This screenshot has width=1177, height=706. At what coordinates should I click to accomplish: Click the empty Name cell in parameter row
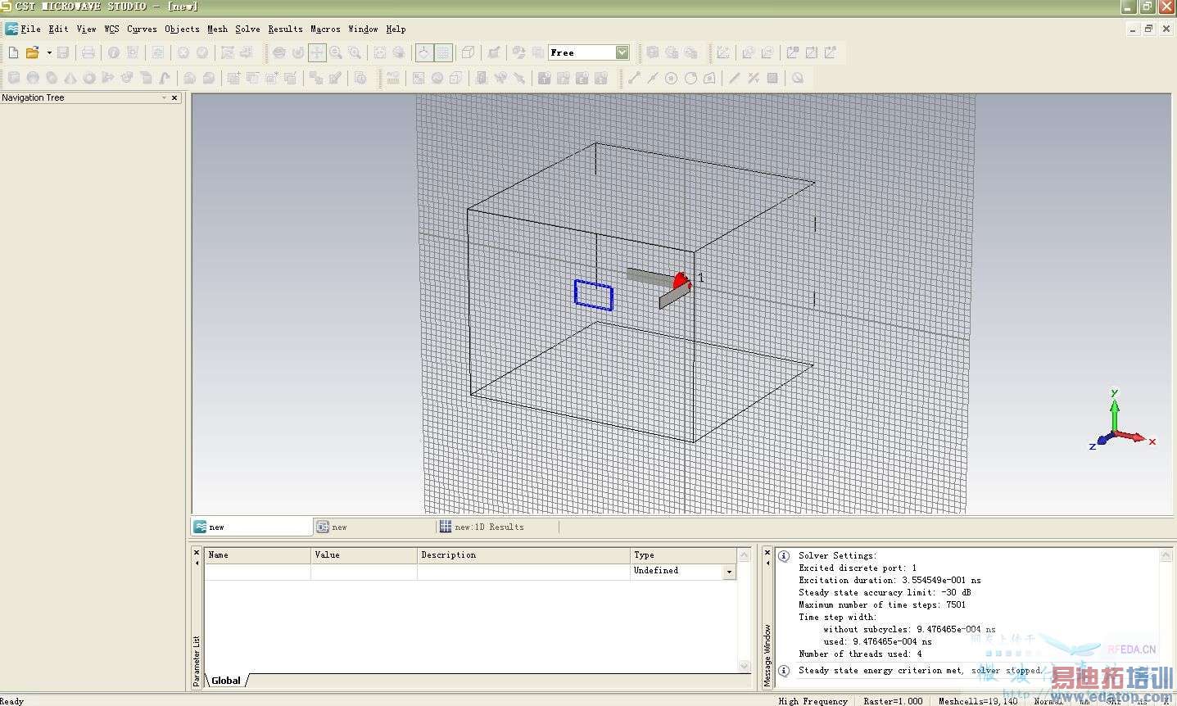[x=257, y=571]
